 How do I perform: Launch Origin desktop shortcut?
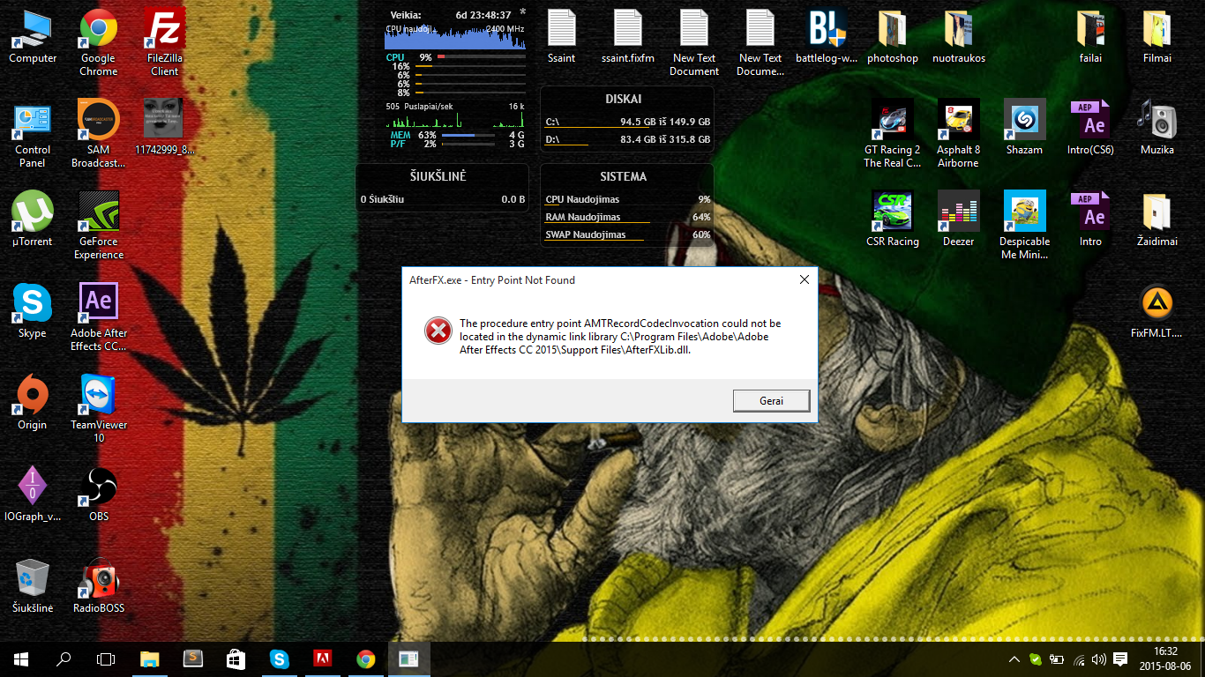coord(33,403)
